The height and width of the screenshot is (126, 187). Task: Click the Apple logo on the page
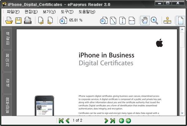click(160, 43)
